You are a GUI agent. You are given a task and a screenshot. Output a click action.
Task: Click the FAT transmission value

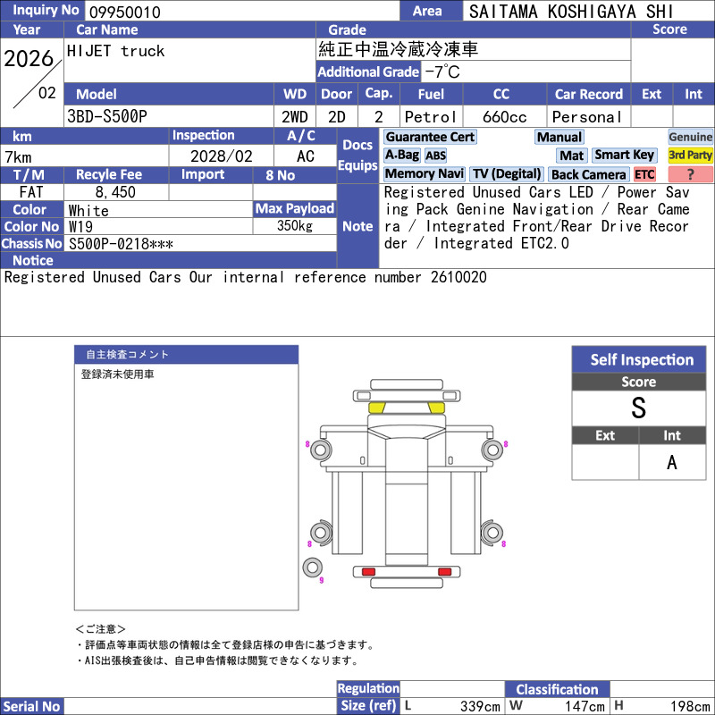point(31,192)
